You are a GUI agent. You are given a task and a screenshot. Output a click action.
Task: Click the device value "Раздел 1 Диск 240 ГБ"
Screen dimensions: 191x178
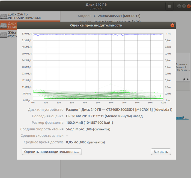click(83, 110)
